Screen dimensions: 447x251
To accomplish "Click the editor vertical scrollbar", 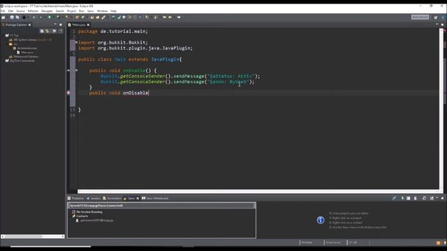I will point(441,109).
